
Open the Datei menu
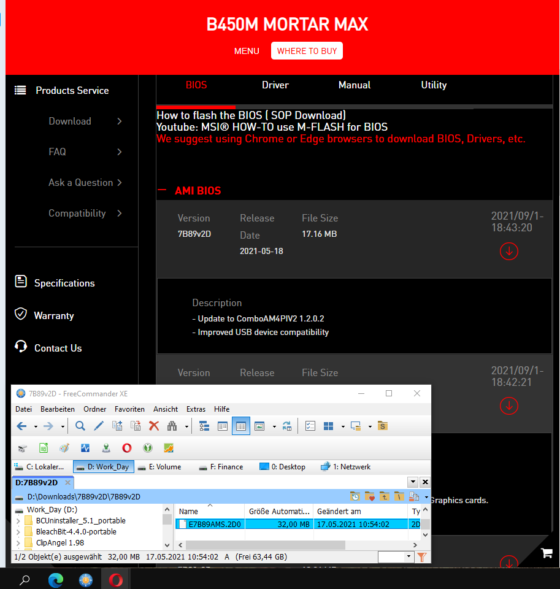[24, 409]
